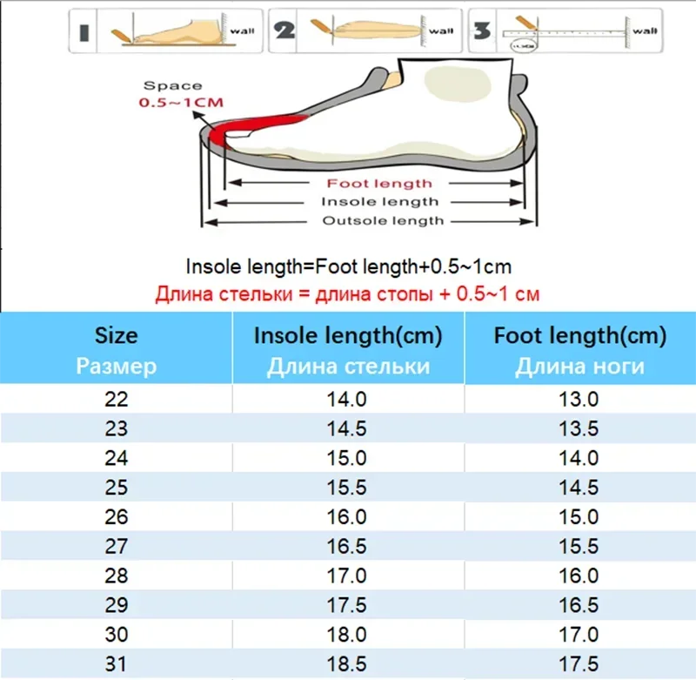Click the 'Space' label above the shoe toe

pyautogui.click(x=172, y=85)
